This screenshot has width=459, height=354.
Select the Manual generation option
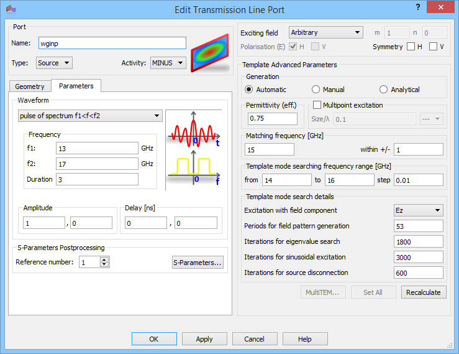click(316, 90)
